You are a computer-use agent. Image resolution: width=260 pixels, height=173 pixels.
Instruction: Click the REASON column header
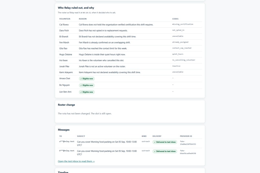point(83,19)
